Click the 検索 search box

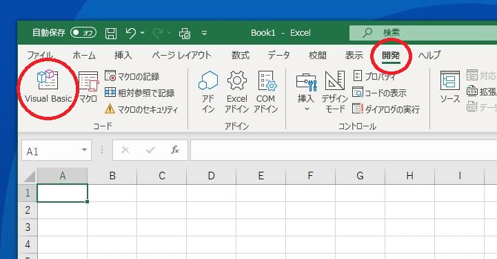click(423, 32)
